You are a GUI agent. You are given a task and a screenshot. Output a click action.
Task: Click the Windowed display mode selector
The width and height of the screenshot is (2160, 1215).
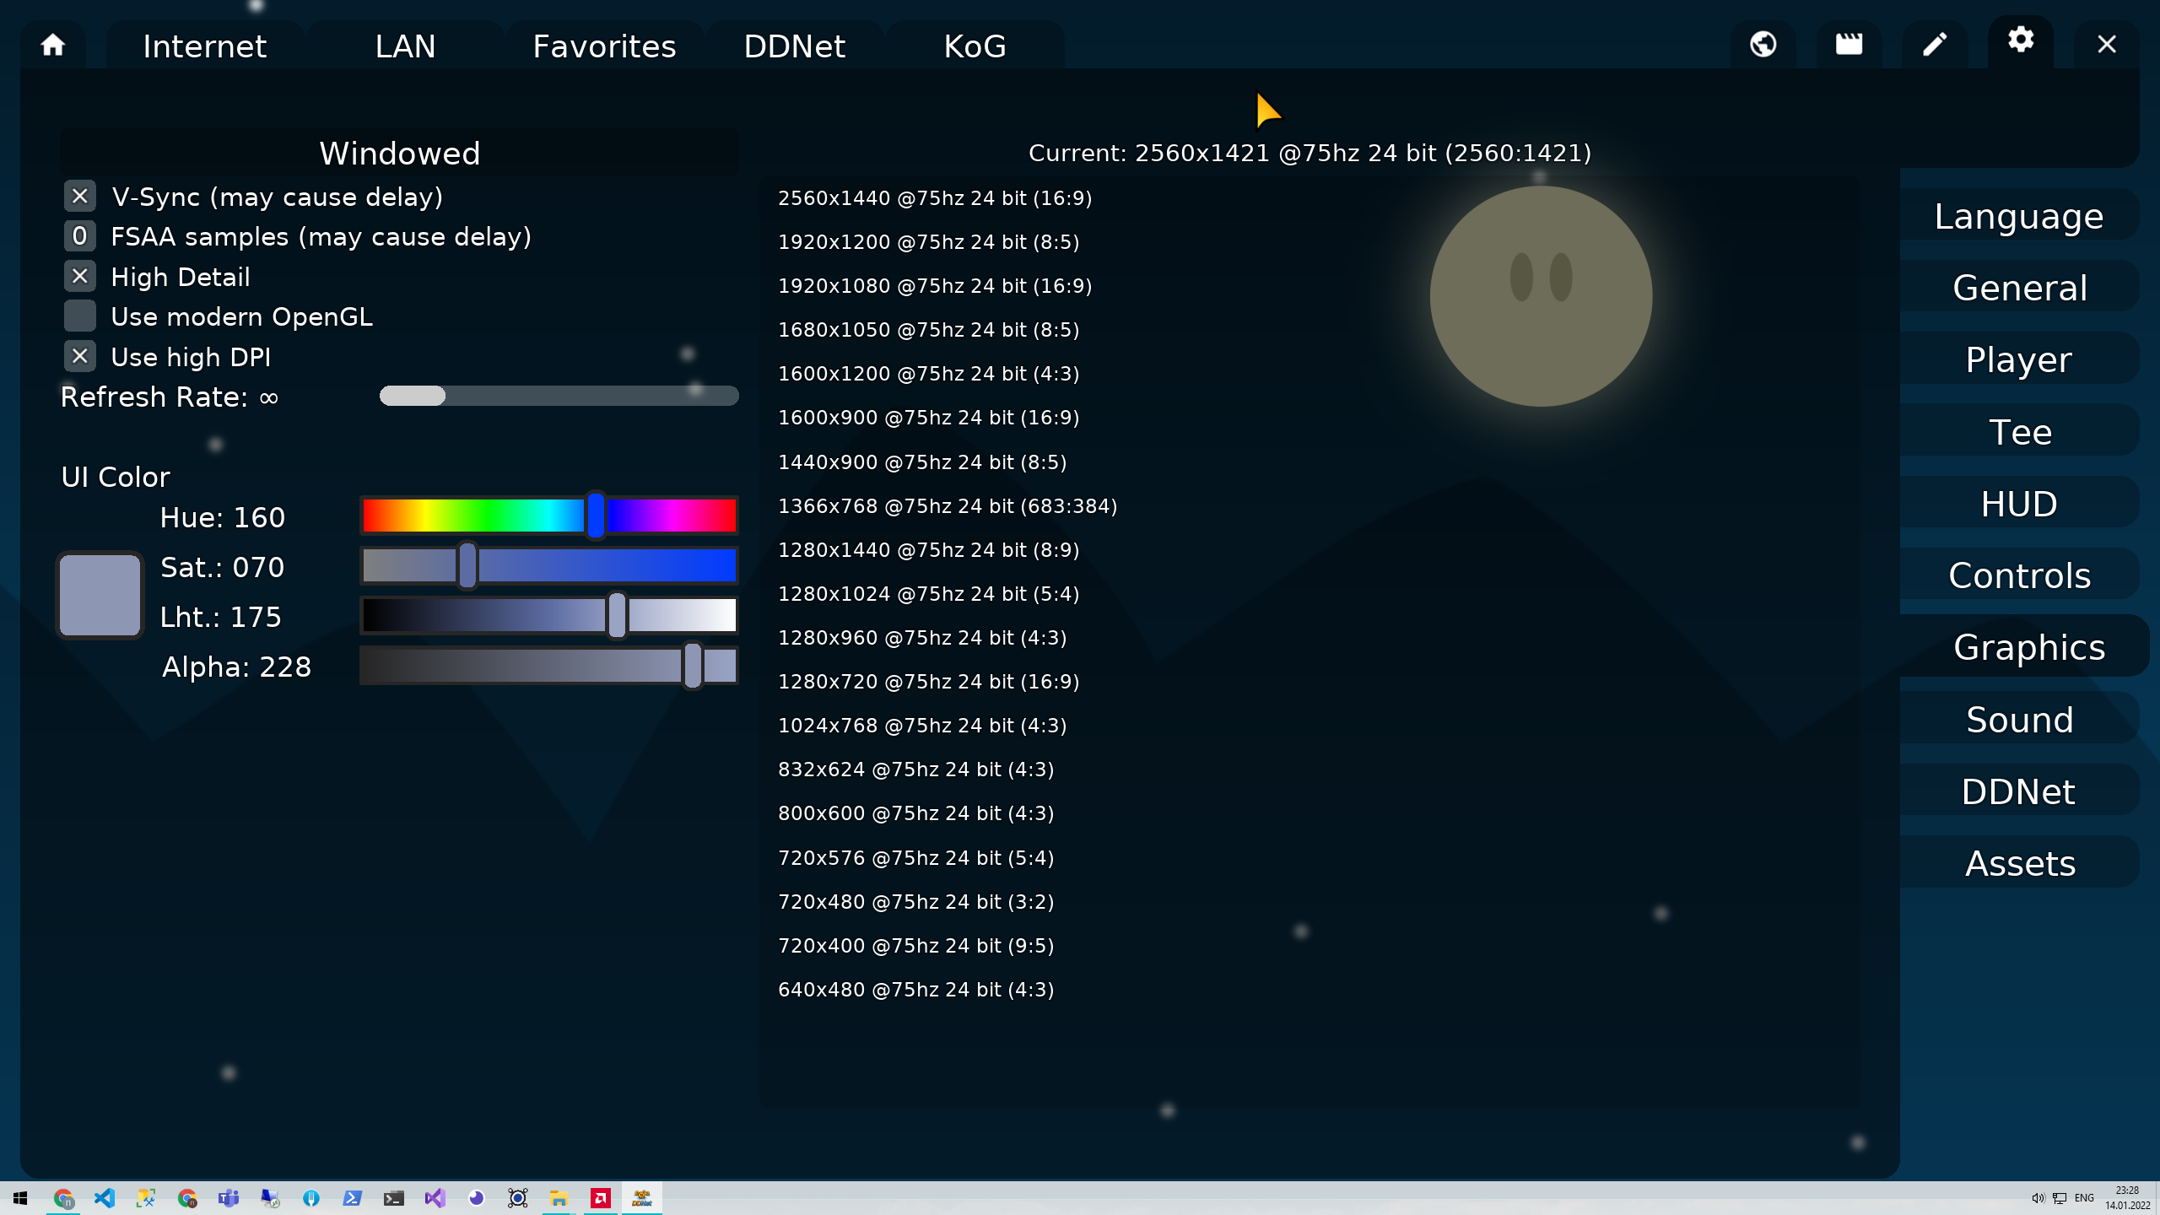[398, 153]
